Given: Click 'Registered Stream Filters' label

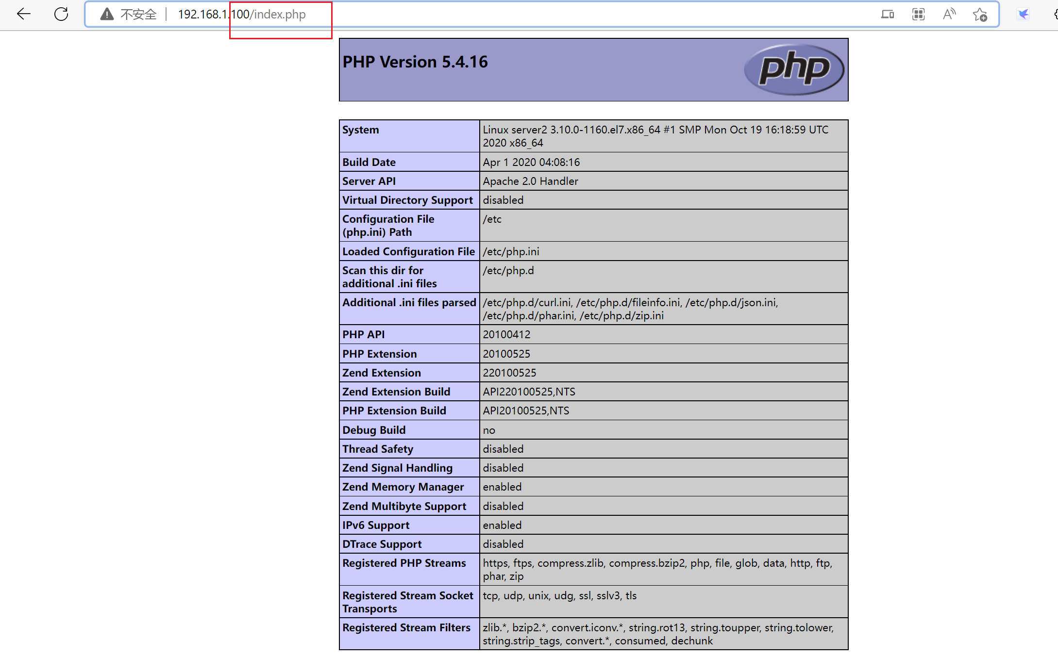Looking at the screenshot, I should (x=406, y=627).
